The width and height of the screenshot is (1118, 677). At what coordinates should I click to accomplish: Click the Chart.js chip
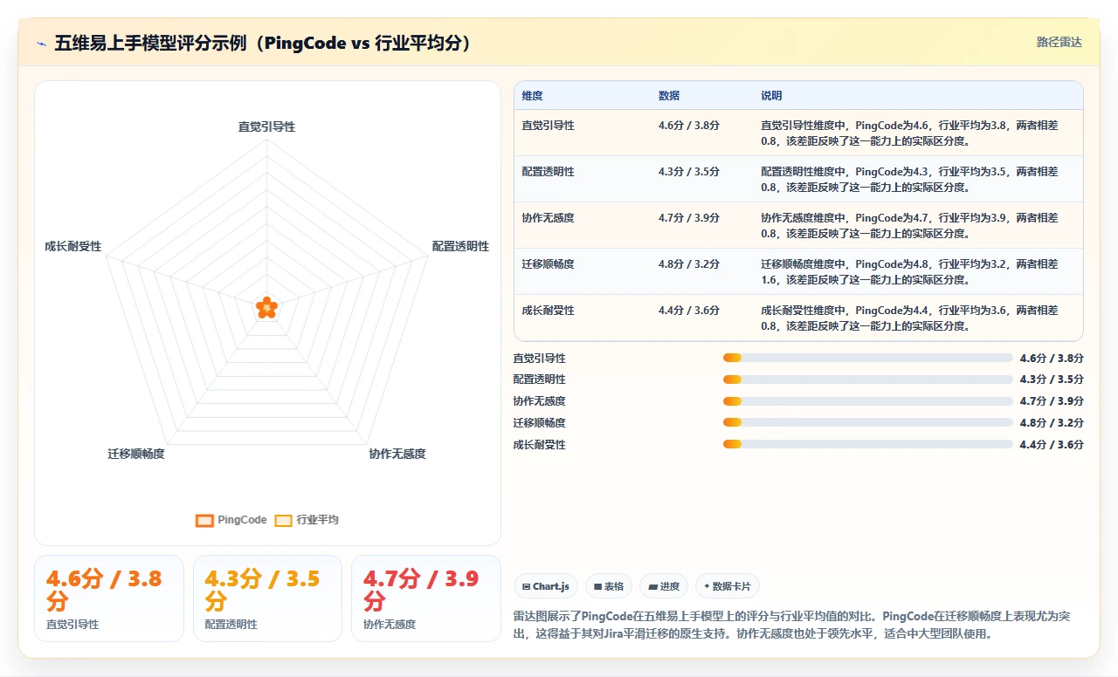[x=546, y=587]
